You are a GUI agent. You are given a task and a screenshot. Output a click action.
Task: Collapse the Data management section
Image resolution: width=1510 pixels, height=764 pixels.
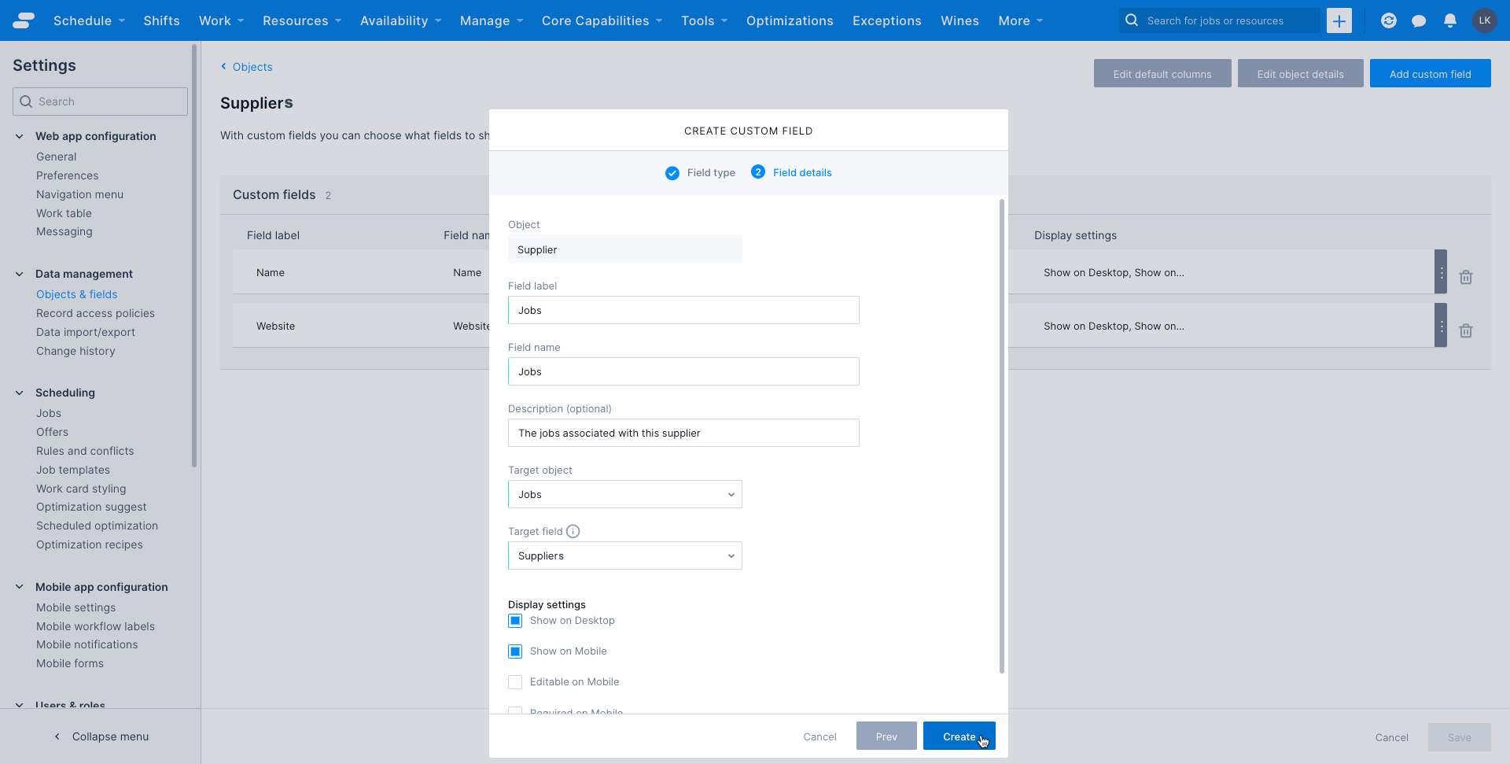click(19, 274)
